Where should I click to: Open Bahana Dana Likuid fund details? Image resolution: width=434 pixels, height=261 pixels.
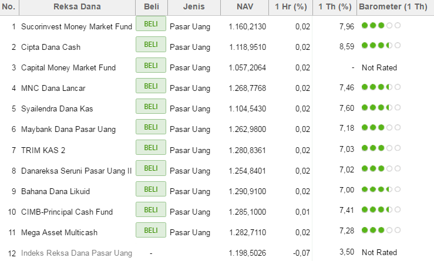point(60,191)
